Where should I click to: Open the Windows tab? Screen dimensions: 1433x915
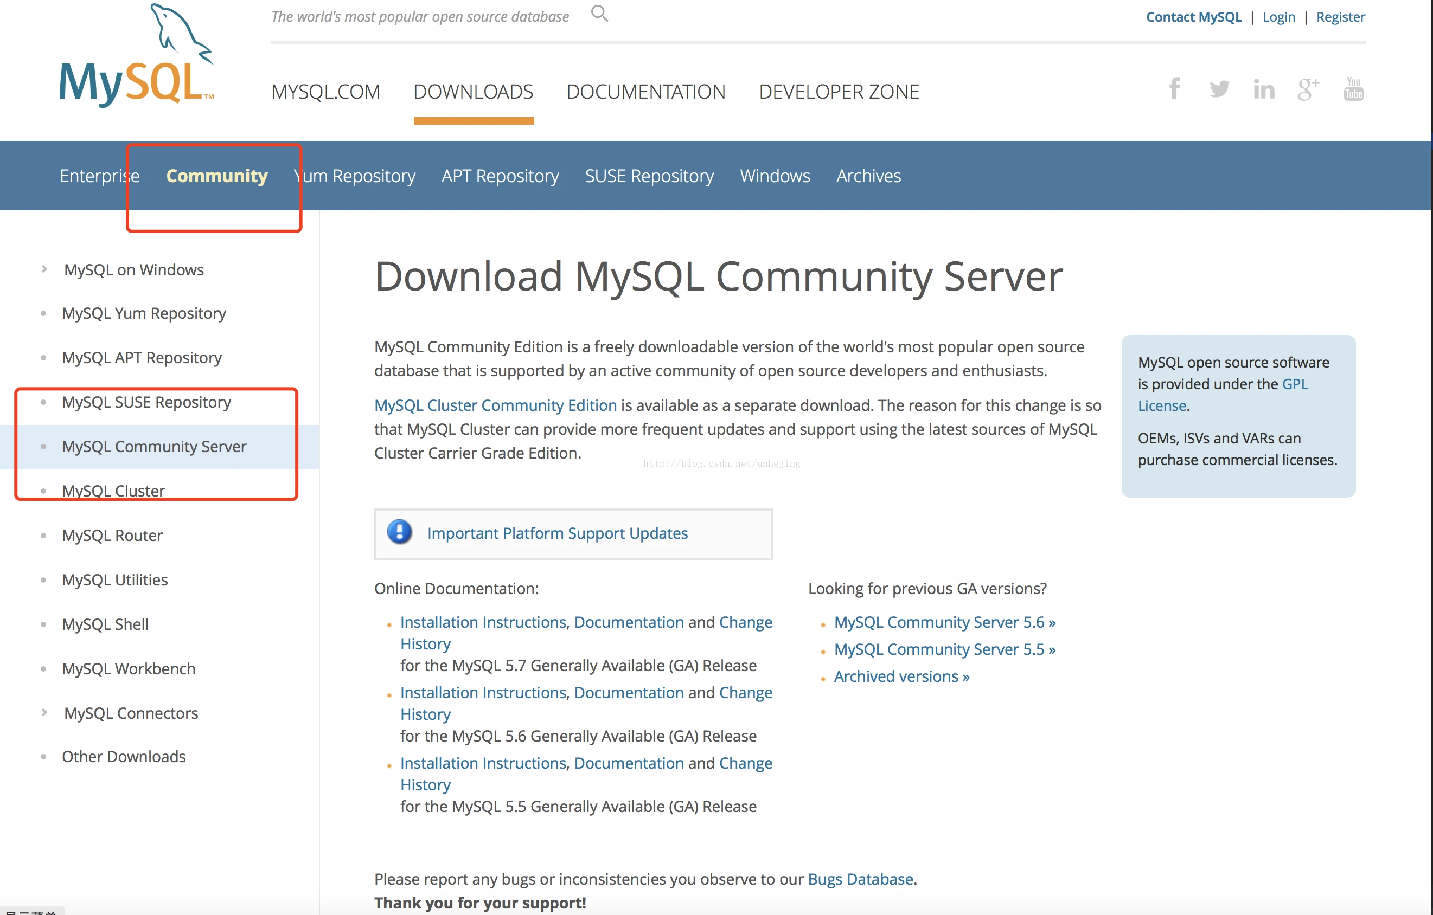pos(775,176)
